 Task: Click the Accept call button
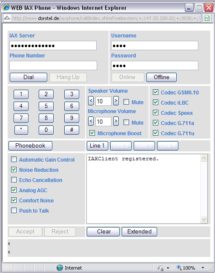coord(25,232)
